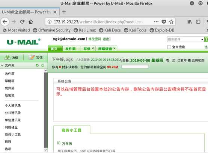208x153 pixels.
Task: Open the page actions three-dot menu
Action: (156, 22)
